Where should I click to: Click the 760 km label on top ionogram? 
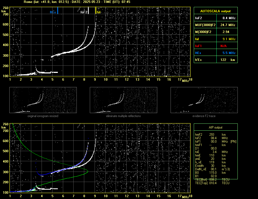[5, 8]
